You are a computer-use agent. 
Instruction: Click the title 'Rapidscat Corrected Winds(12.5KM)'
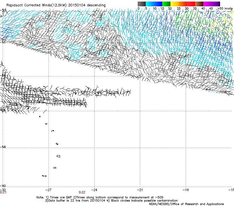tap(36, 5)
